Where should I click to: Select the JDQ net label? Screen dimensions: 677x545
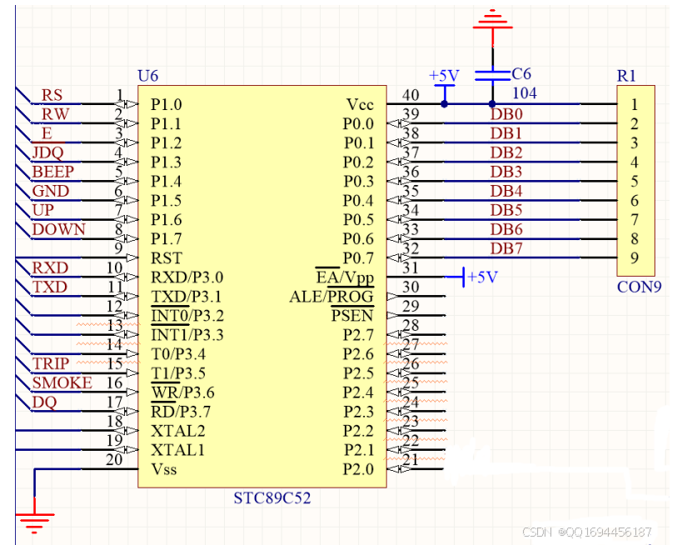[x=48, y=152]
